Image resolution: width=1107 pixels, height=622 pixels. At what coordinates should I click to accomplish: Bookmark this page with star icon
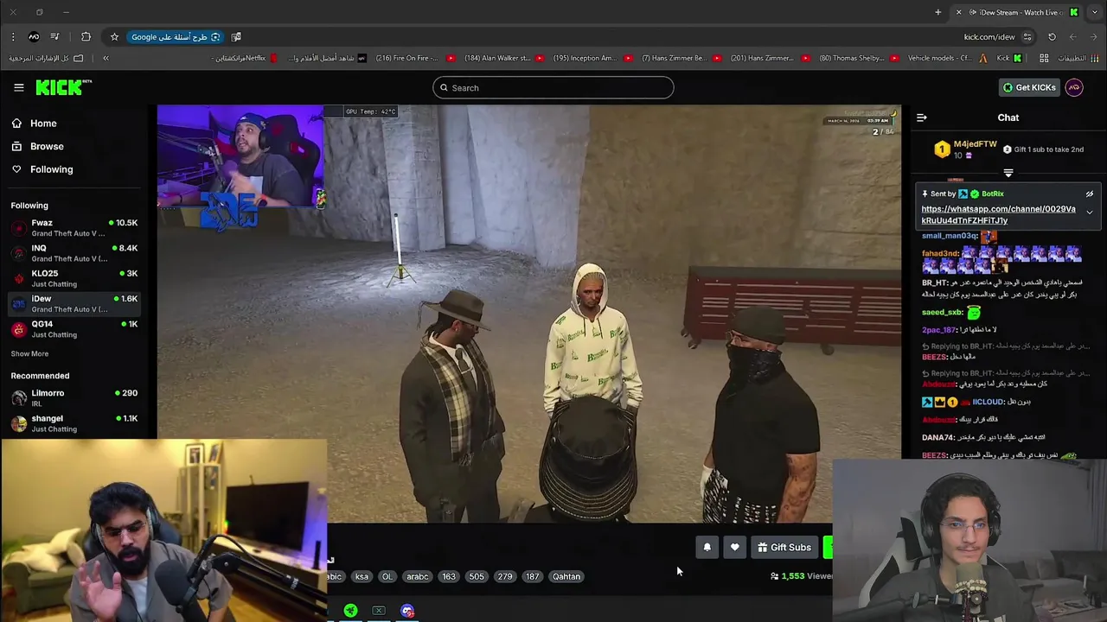[x=114, y=37]
